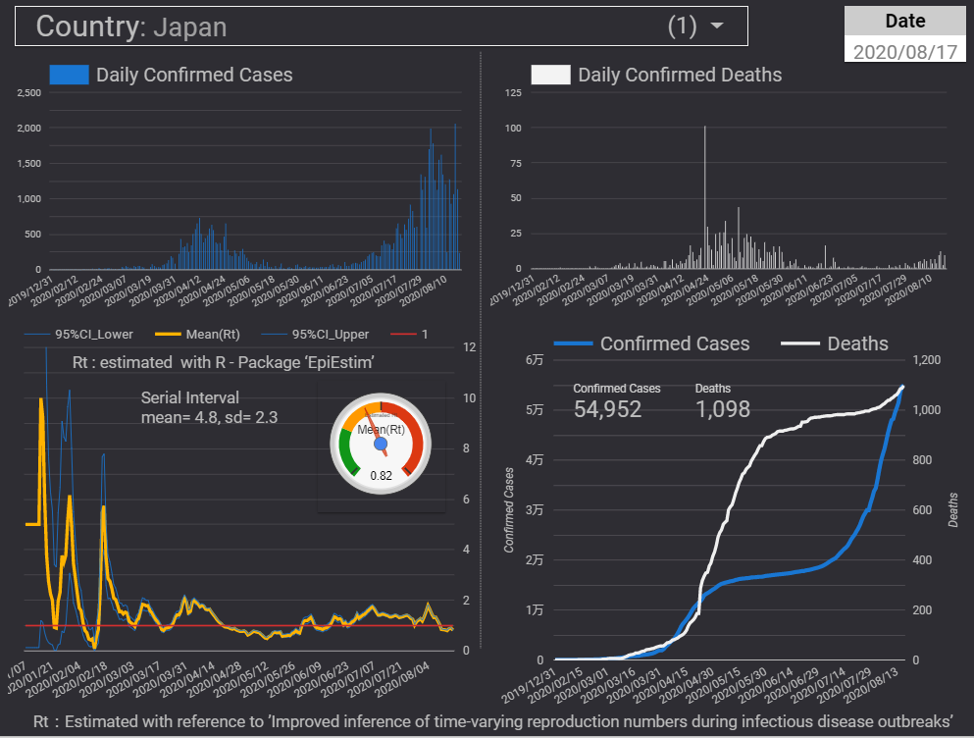Open the Country dropdown arrow
974x738 pixels.
tap(717, 26)
